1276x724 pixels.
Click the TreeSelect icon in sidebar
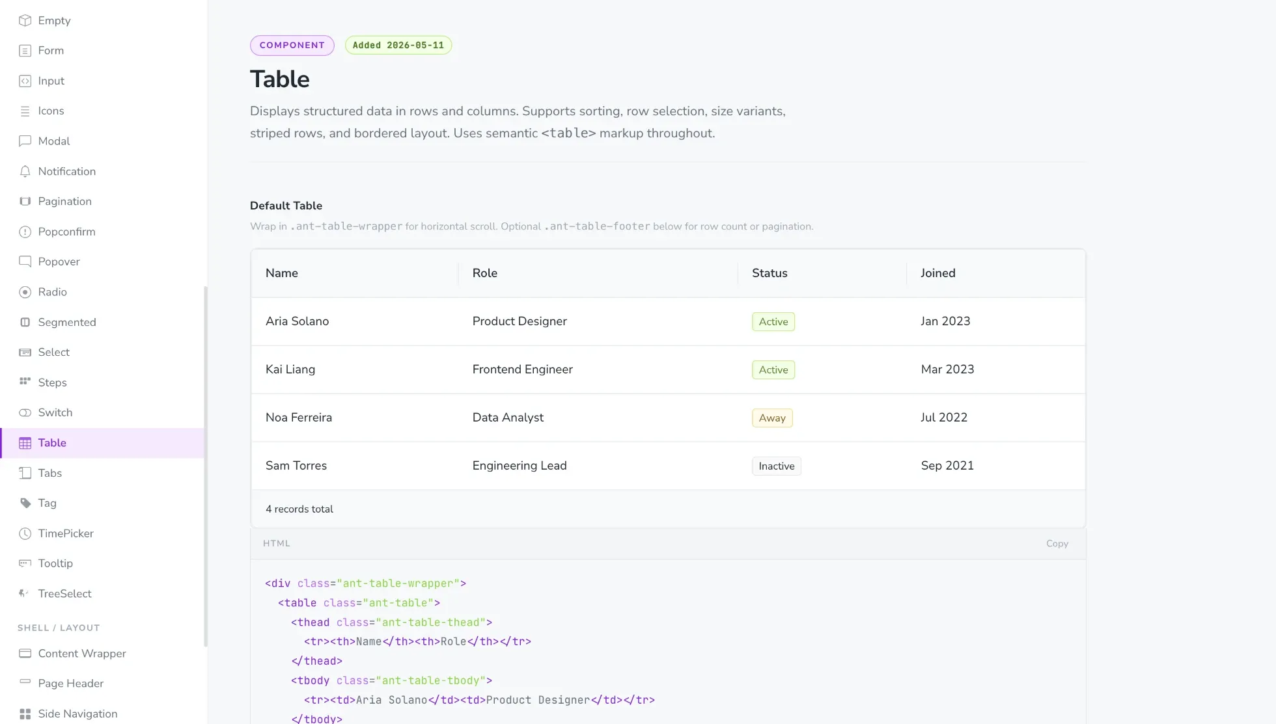(25, 594)
